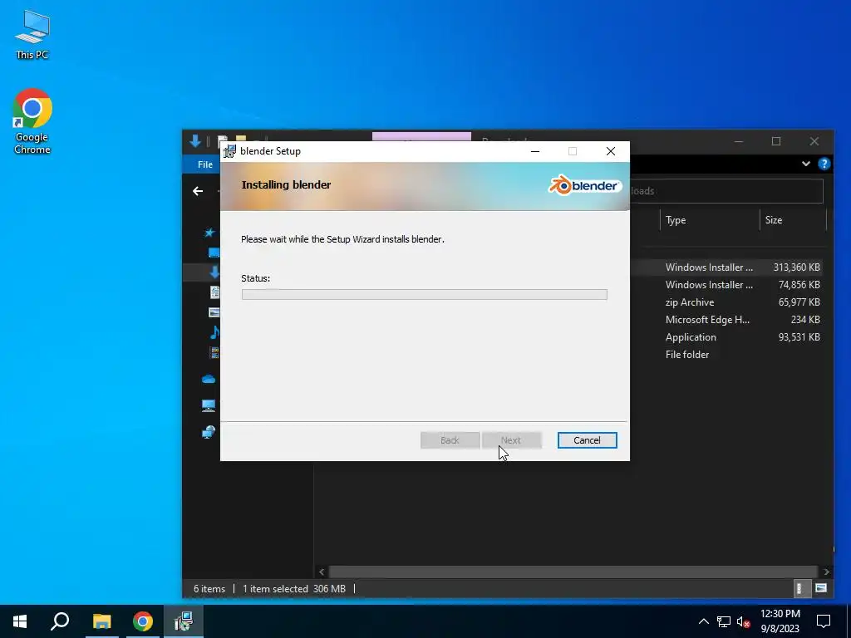Select the Microsoft Edge H... file row
Screen dimensions: 851x638
726,320
